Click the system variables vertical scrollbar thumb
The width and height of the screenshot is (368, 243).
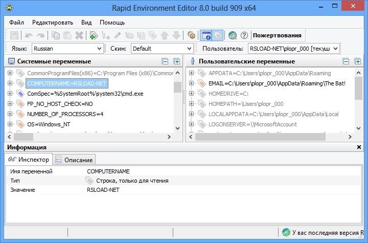coord(178,87)
